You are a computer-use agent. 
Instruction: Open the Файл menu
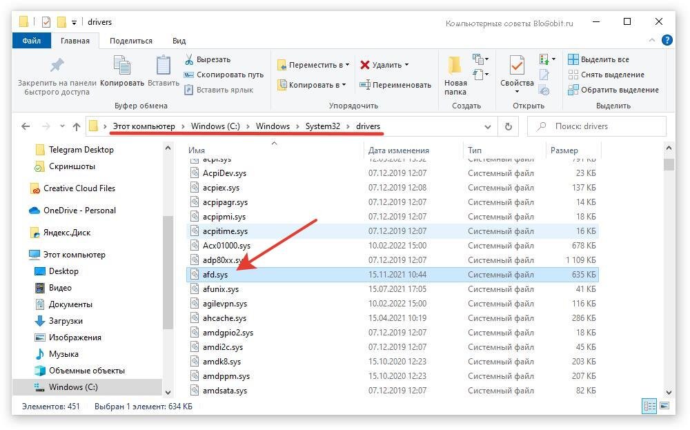point(32,41)
